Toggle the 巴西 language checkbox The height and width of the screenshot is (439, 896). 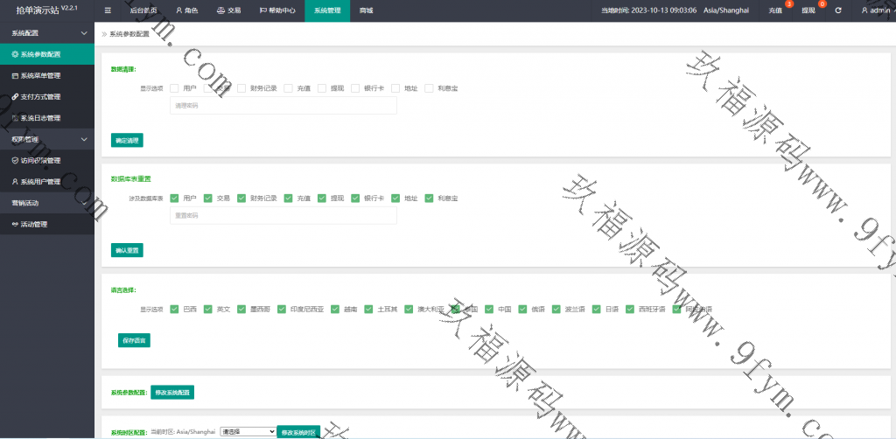point(175,309)
